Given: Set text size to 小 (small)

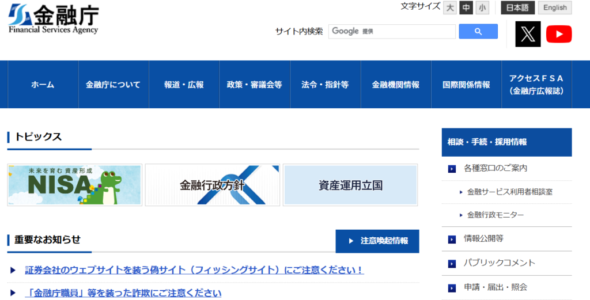Looking at the screenshot, I should pyautogui.click(x=482, y=7).
